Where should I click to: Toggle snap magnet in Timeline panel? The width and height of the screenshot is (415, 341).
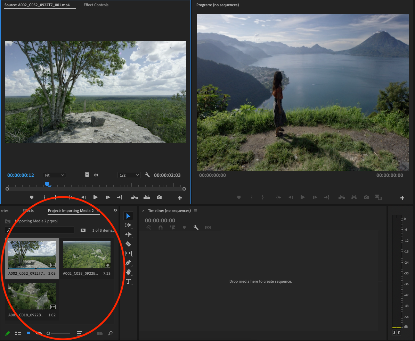160,228
